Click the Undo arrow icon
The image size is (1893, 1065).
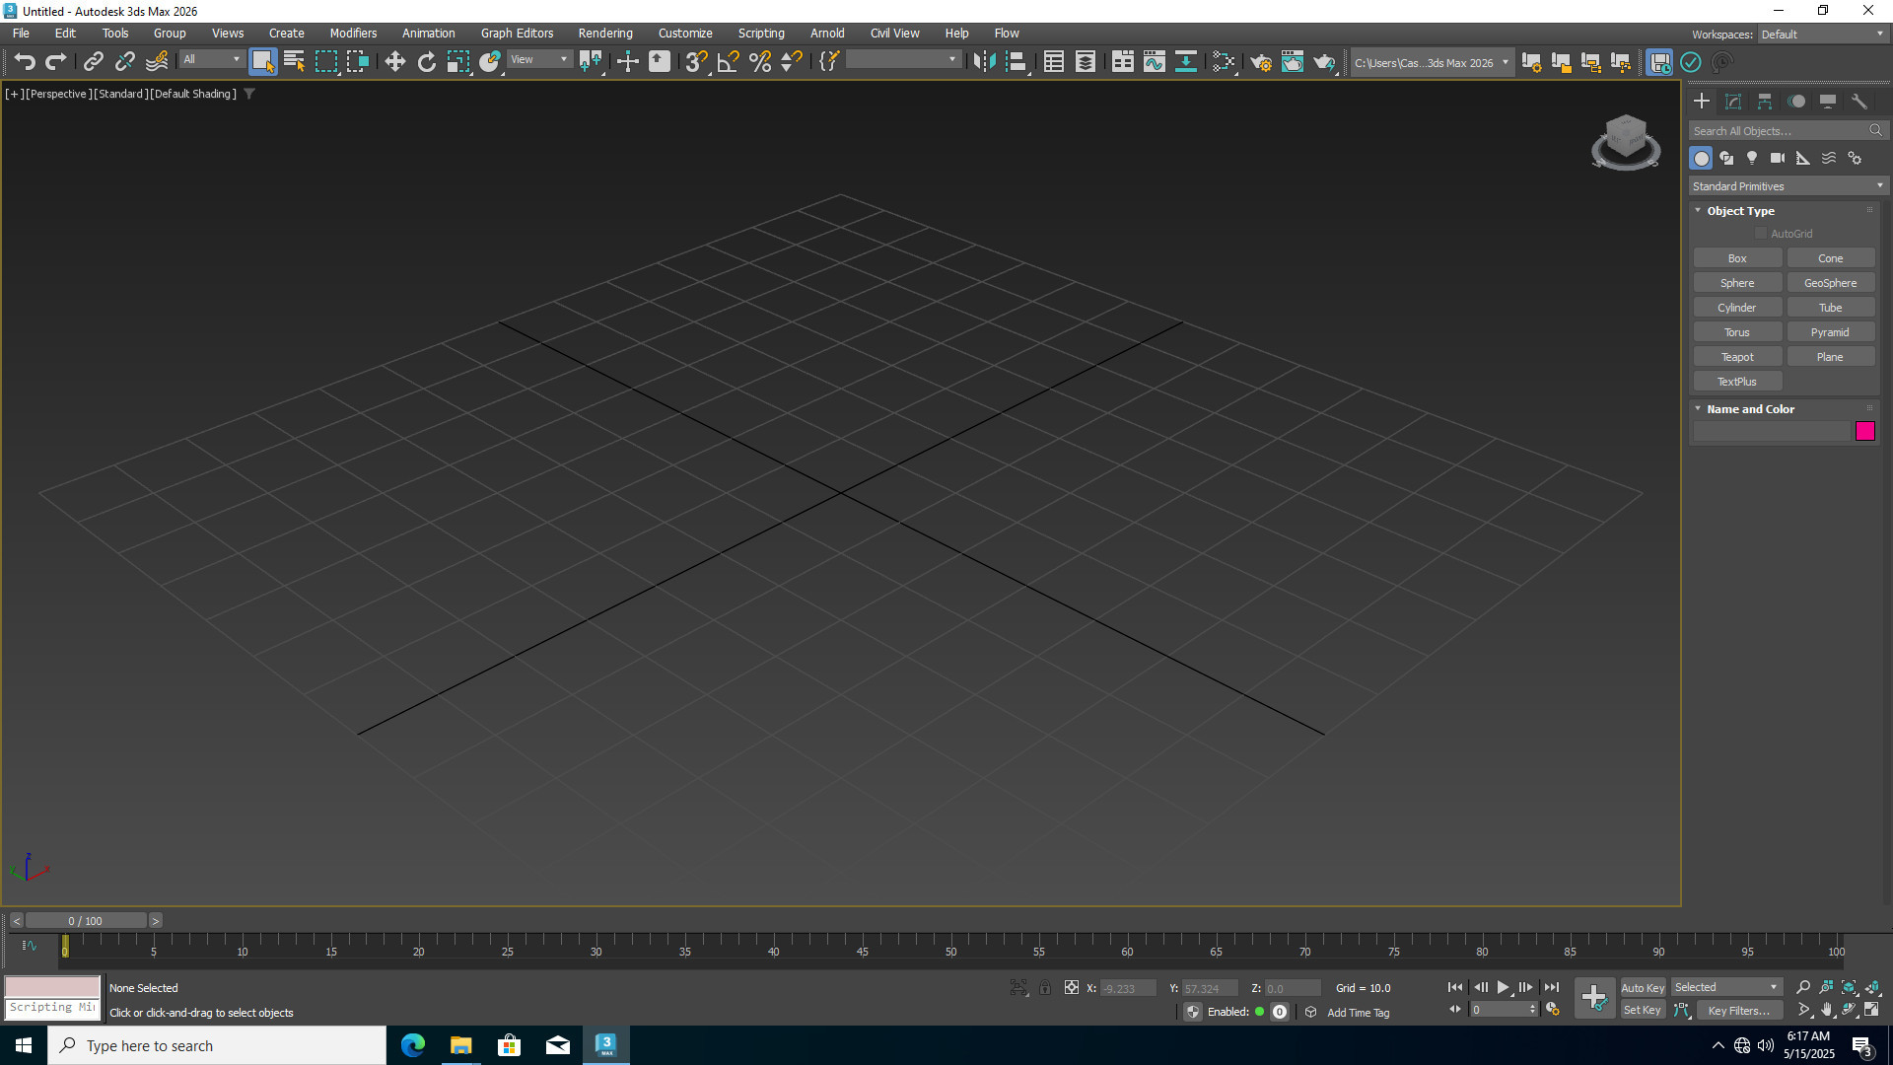click(25, 62)
